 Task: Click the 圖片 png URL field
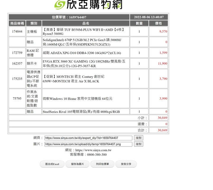[x=88, y=144]
